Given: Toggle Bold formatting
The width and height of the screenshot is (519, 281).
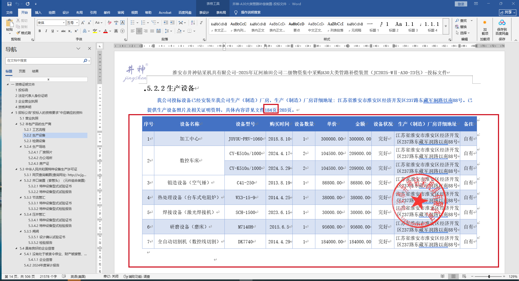Looking at the screenshot, I should tap(40, 31).
